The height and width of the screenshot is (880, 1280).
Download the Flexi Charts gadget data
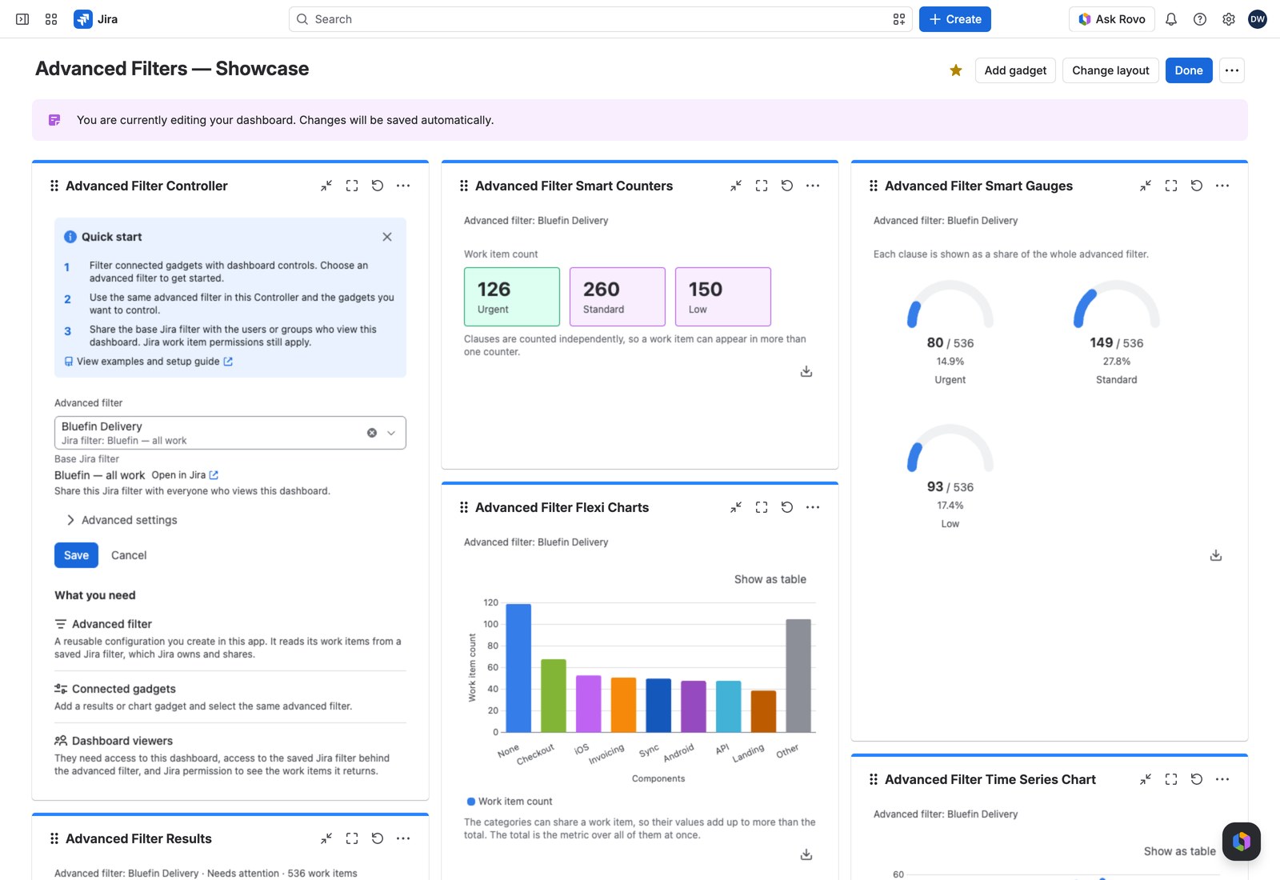click(x=806, y=854)
